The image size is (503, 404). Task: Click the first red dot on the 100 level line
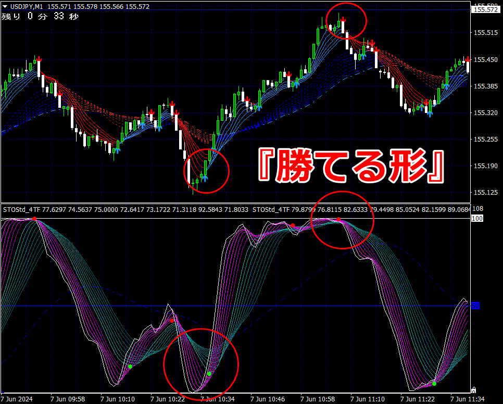tap(35, 219)
